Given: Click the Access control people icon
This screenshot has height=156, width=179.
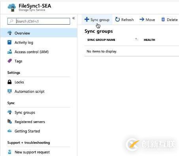Looking at the screenshot, I should 9,52.
